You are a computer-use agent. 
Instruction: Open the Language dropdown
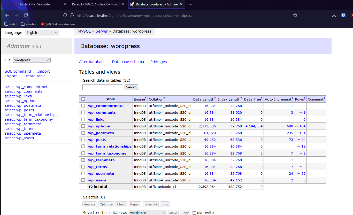(x=42, y=33)
